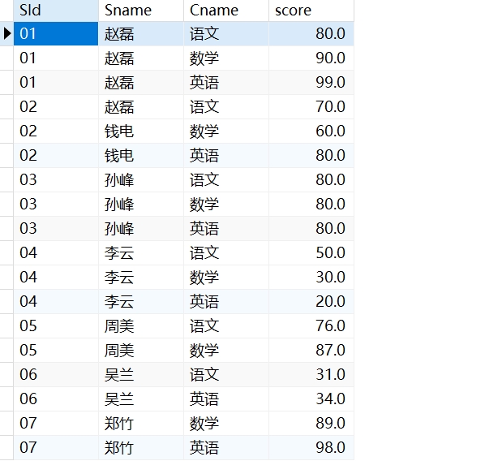Select the score cell showing 20.0

coord(311,302)
